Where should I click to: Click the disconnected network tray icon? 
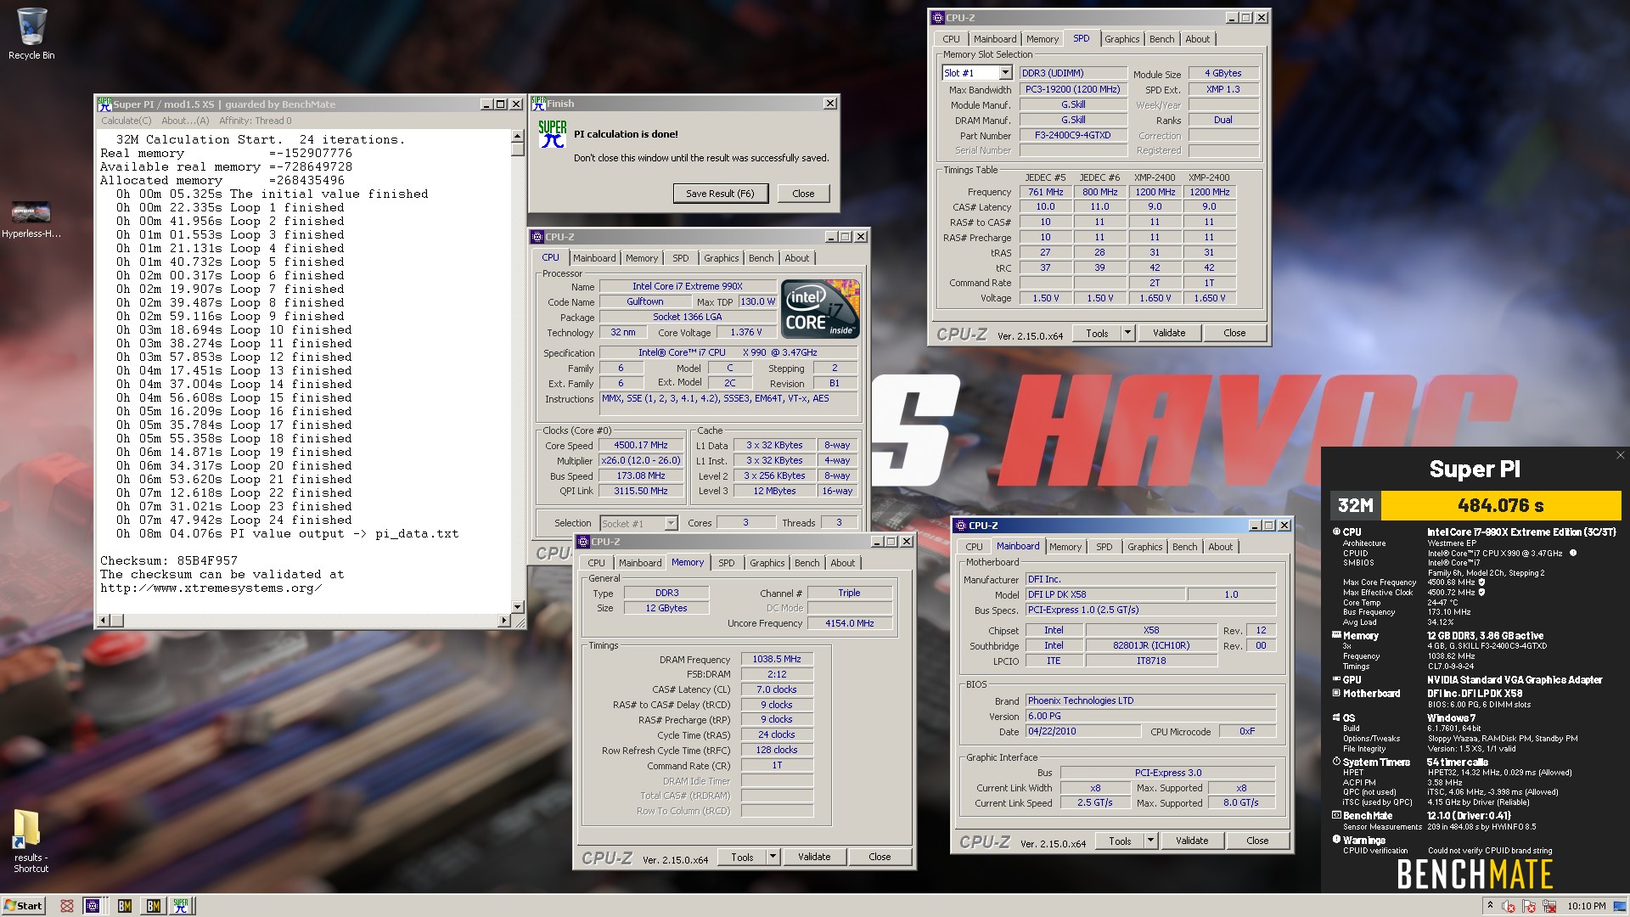[1549, 906]
